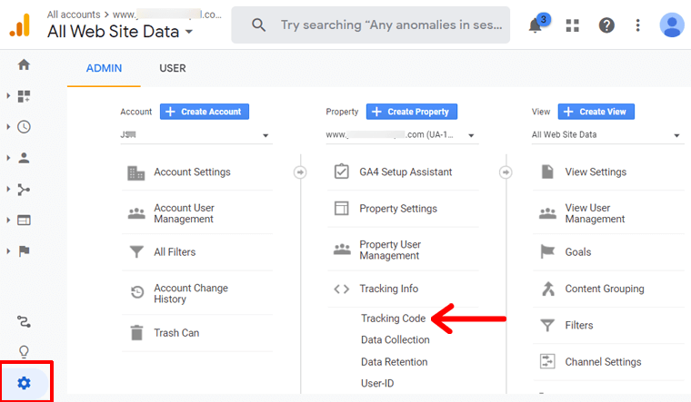The width and height of the screenshot is (691, 402).
Task: Click the arrow between Property and View columns
Action: pos(506,172)
